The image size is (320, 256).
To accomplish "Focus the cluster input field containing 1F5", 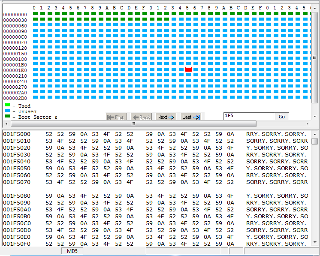I will (x=248, y=116).
